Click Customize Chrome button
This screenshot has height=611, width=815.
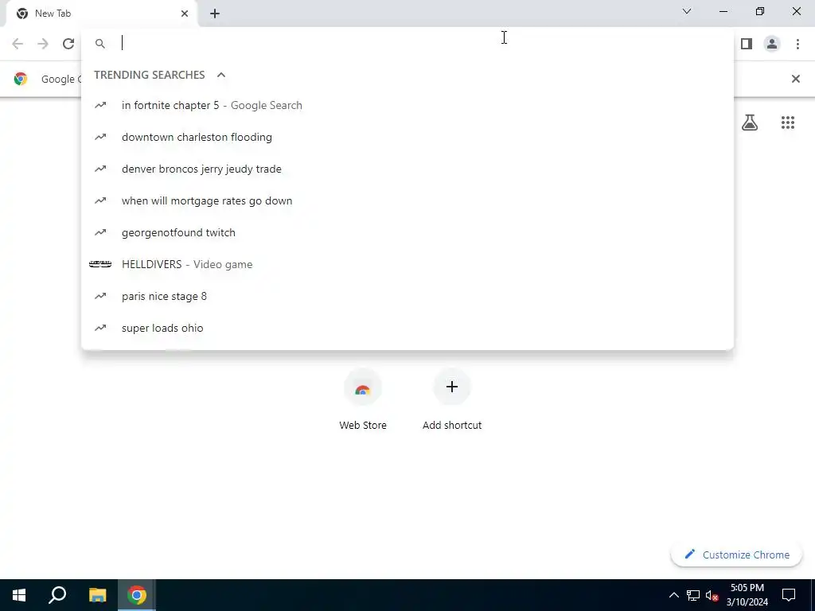[736, 555]
